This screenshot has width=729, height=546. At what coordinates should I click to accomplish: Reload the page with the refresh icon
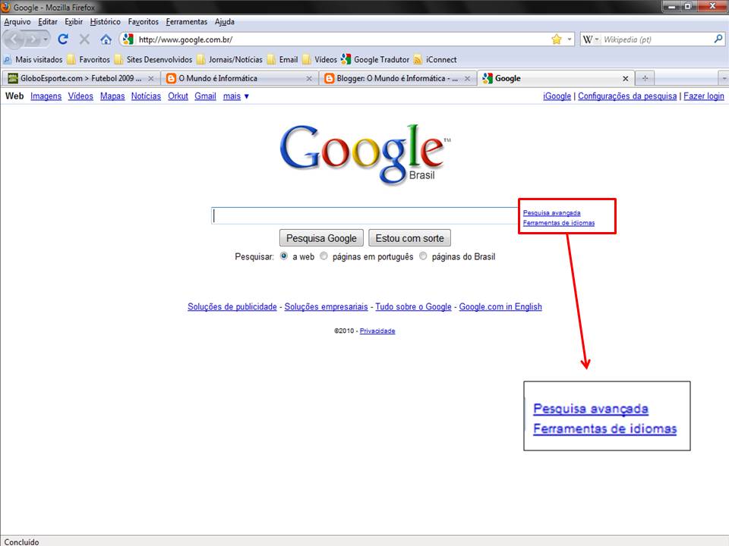pos(63,39)
